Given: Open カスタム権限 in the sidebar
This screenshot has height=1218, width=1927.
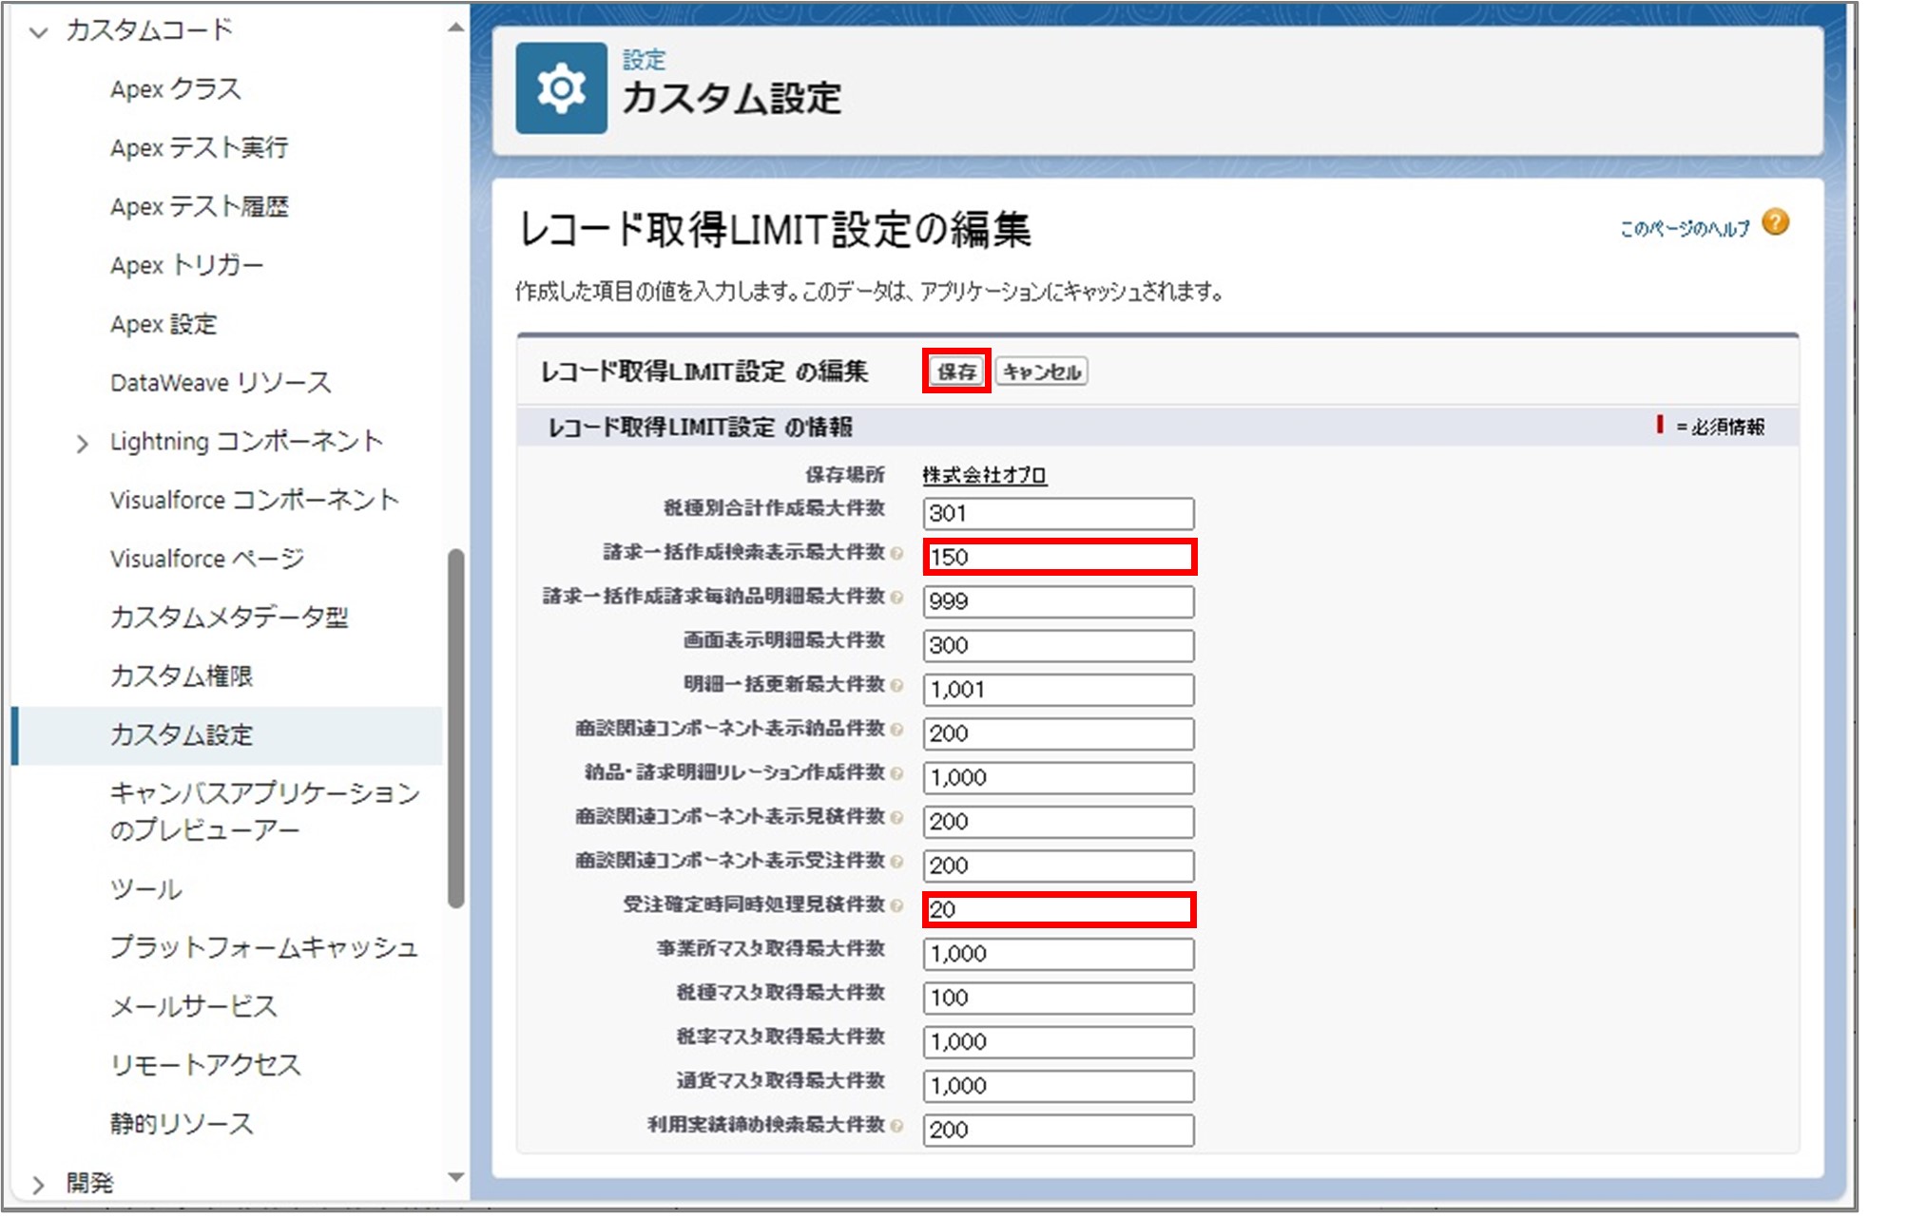Looking at the screenshot, I should tap(182, 676).
